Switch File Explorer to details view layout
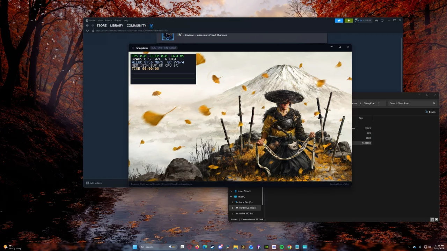The image size is (447, 251). tap(432, 220)
